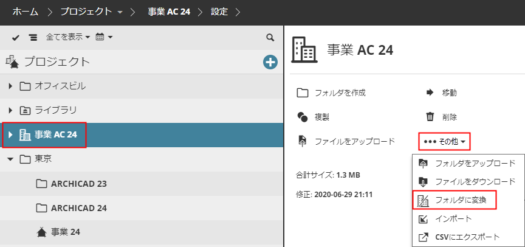Expand the オフィスビル folder
The width and height of the screenshot is (525, 247).
[10, 86]
